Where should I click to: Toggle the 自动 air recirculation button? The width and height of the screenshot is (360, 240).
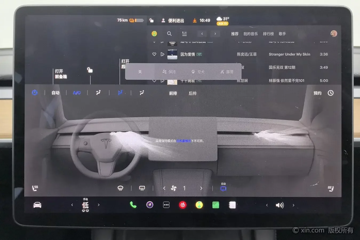(x=223, y=187)
